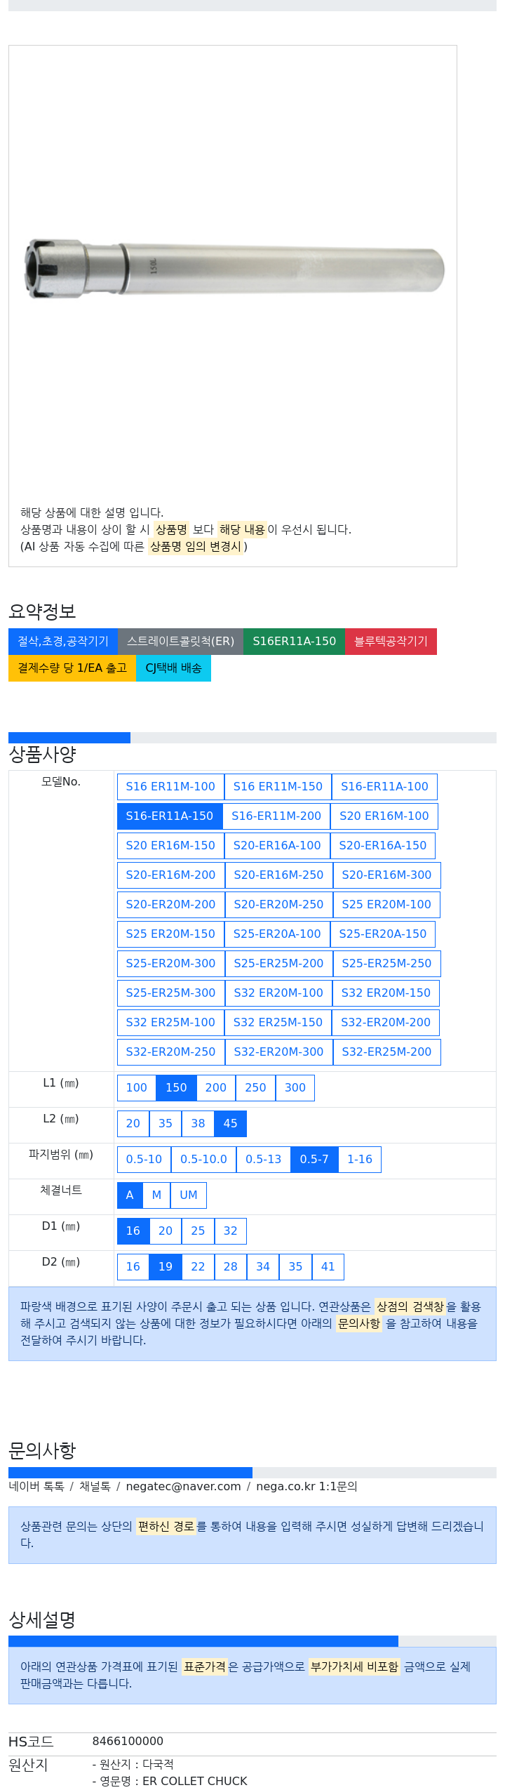The width and height of the screenshot is (505, 1790).
Task: Click the 스트레이트콜릿척(ER) tag
Action: [x=180, y=641]
